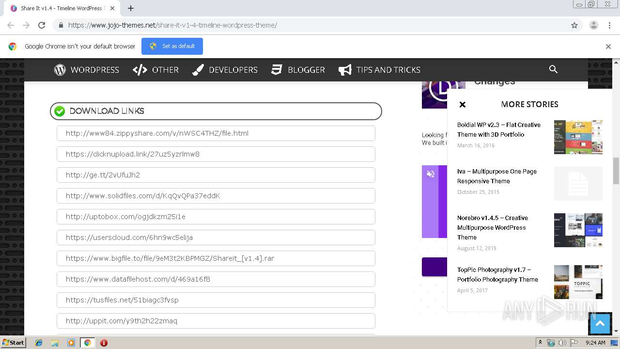The image size is (620, 349).
Task: Select the solidfiles download link
Action: [216, 196]
